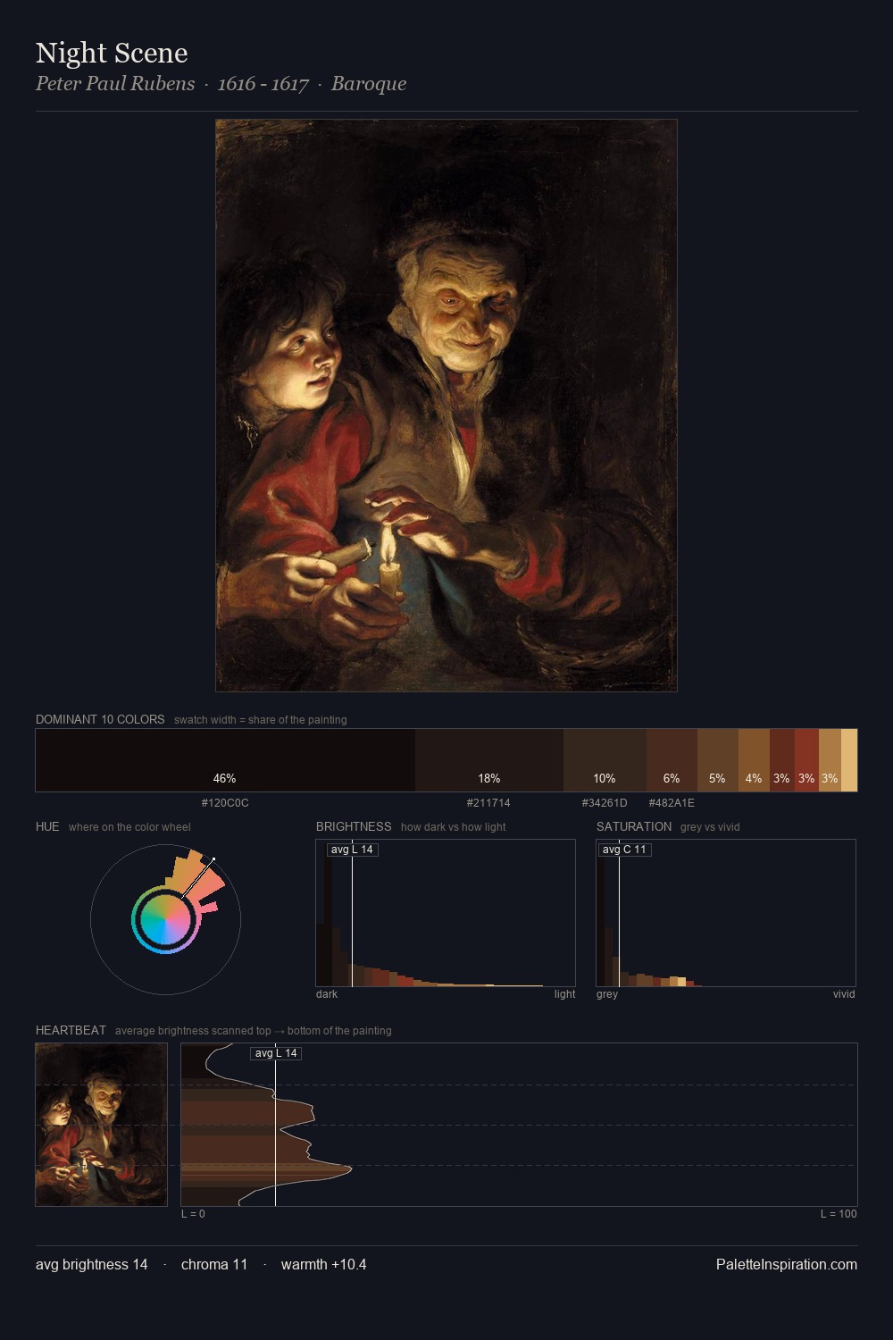Click the 'BRIGHTNESS' section heading
Screen dimensions: 893x1340
click(354, 826)
